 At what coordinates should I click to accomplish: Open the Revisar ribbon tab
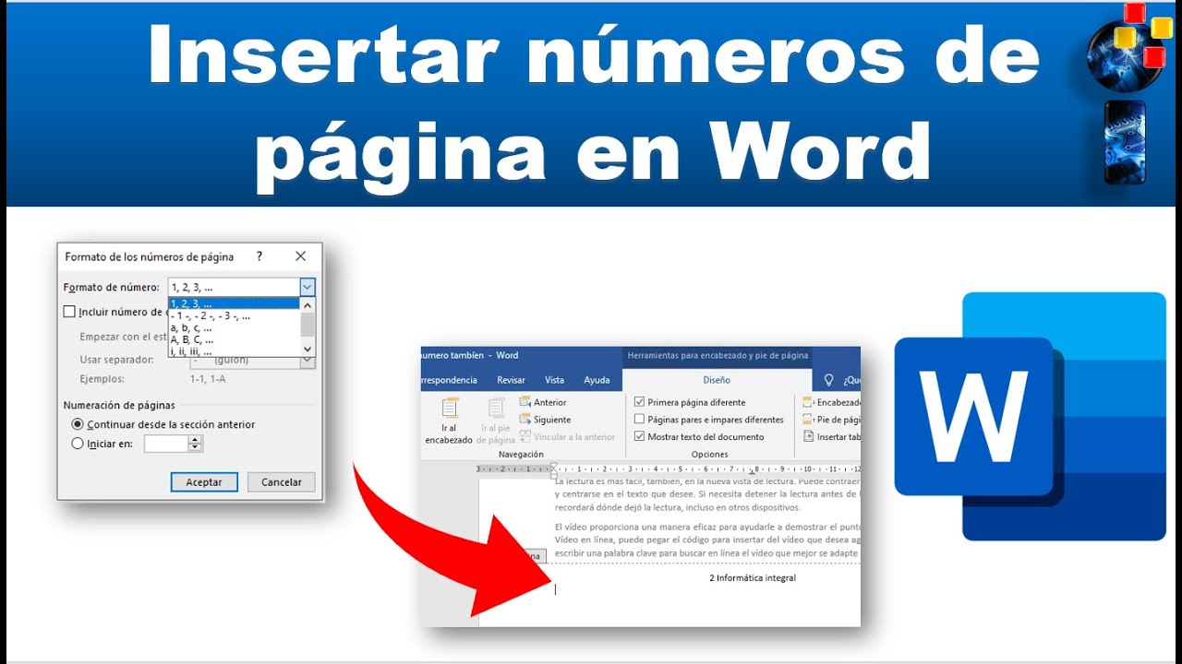[x=511, y=380]
